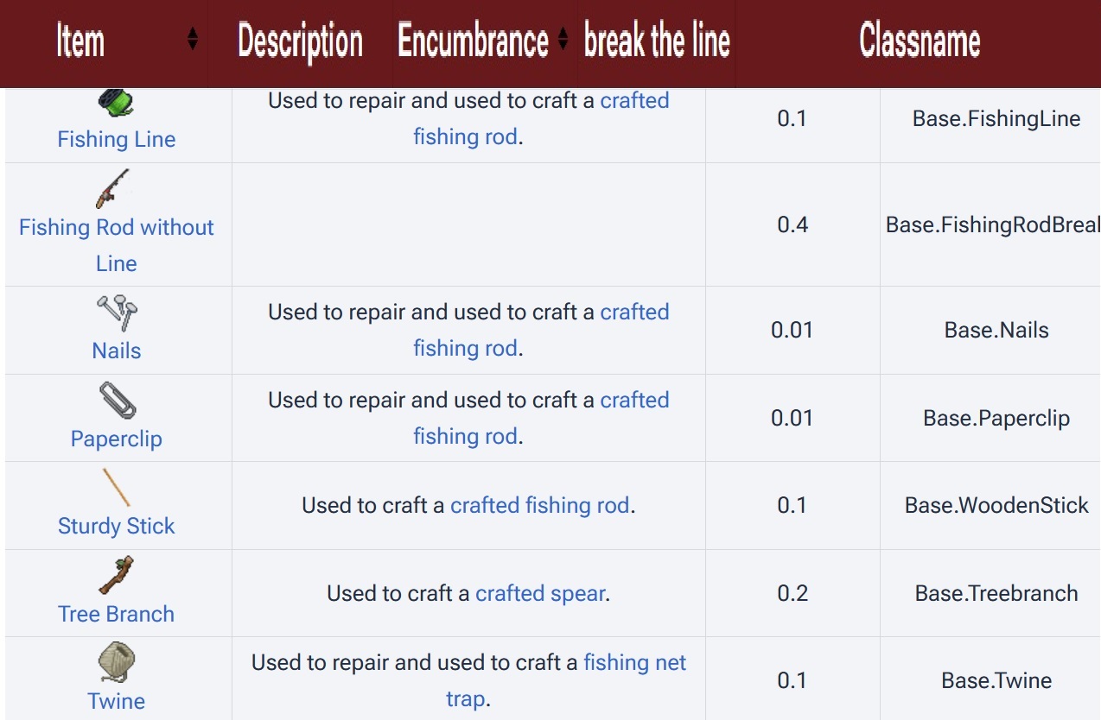Sort table by Item column arrows
The image size is (1101, 720).
193,39
